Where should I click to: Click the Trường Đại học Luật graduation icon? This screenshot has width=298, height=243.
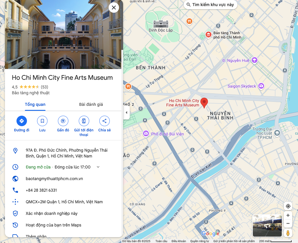pos(277,133)
